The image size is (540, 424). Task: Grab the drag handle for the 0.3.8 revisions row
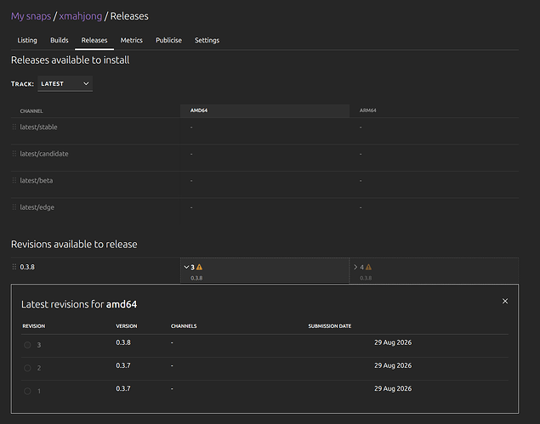click(x=14, y=267)
